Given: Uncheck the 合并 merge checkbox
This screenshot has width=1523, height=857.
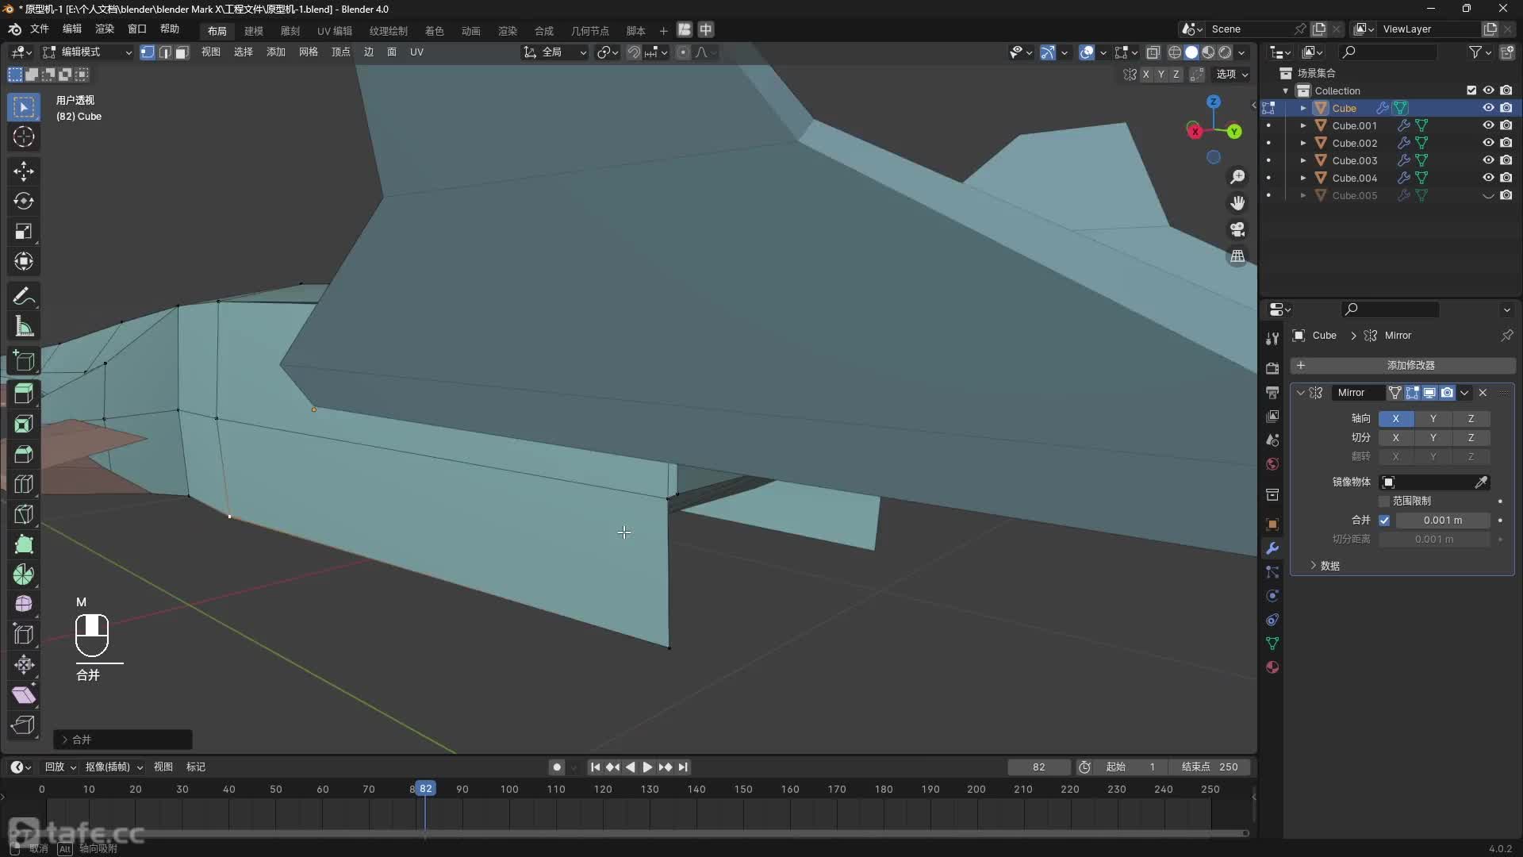Looking at the screenshot, I should (x=1384, y=521).
